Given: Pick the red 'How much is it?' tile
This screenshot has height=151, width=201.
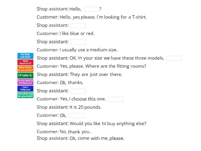Looking at the screenshot, I should click(25, 62).
